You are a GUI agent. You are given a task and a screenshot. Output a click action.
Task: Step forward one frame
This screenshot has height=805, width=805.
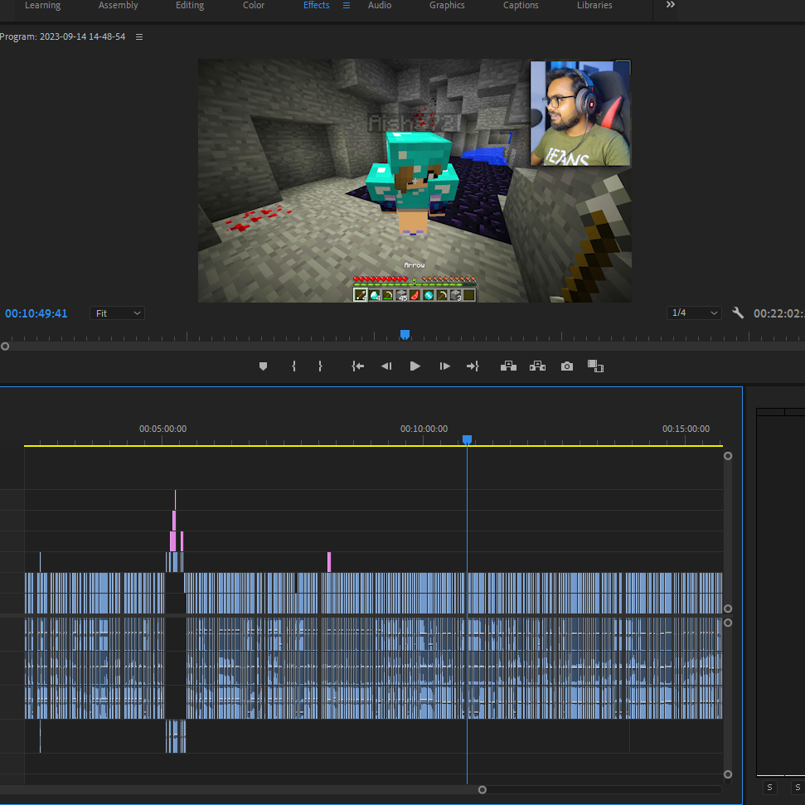point(444,366)
